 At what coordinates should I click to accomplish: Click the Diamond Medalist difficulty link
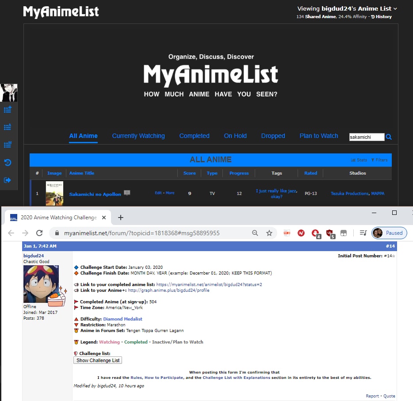point(123,319)
